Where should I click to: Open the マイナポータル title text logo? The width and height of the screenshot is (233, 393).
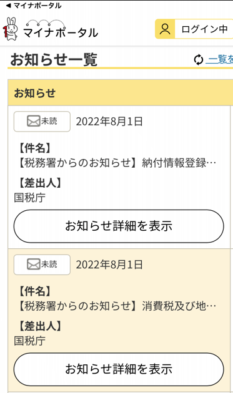[x=61, y=29]
